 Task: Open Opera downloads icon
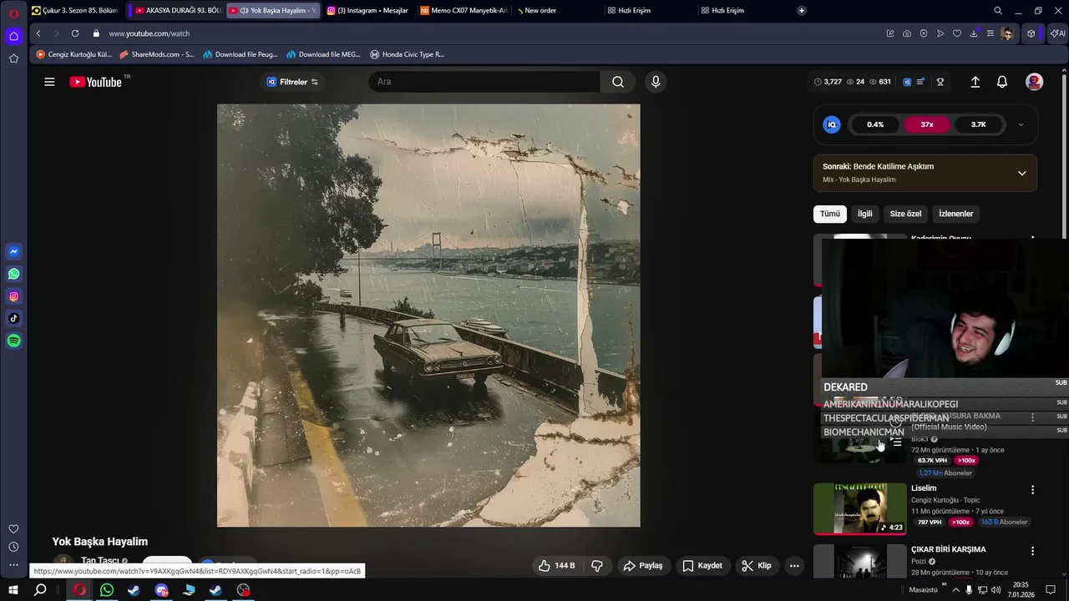coord(974,33)
